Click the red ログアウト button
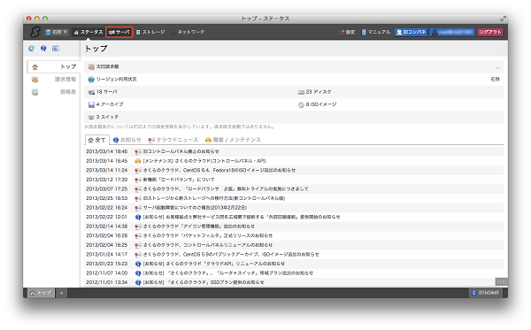Image resolution: width=531 pixels, height=330 pixels. tap(490, 32)
